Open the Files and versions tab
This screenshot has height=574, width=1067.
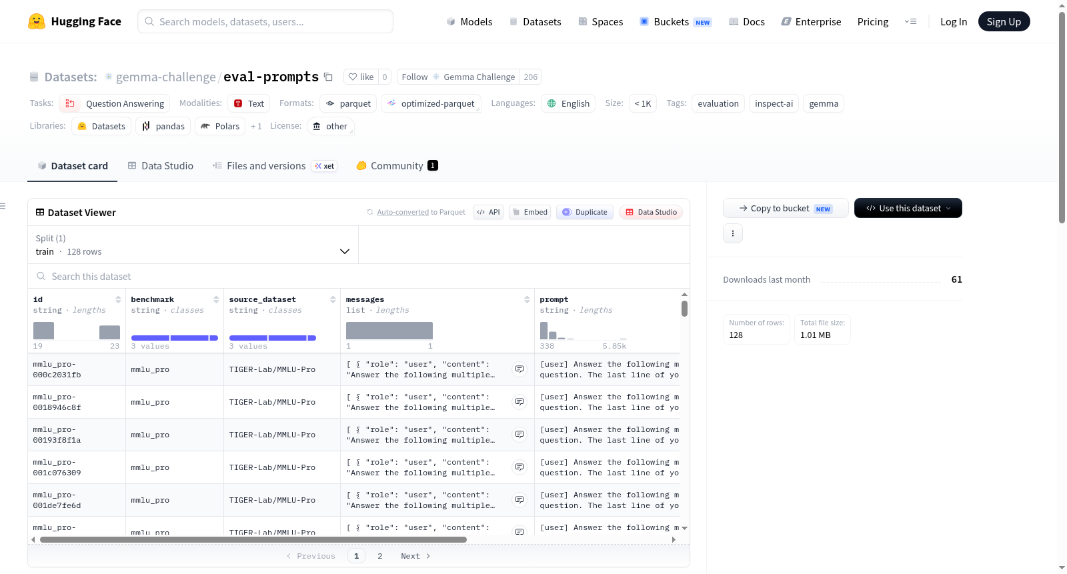tap(274, 165)
